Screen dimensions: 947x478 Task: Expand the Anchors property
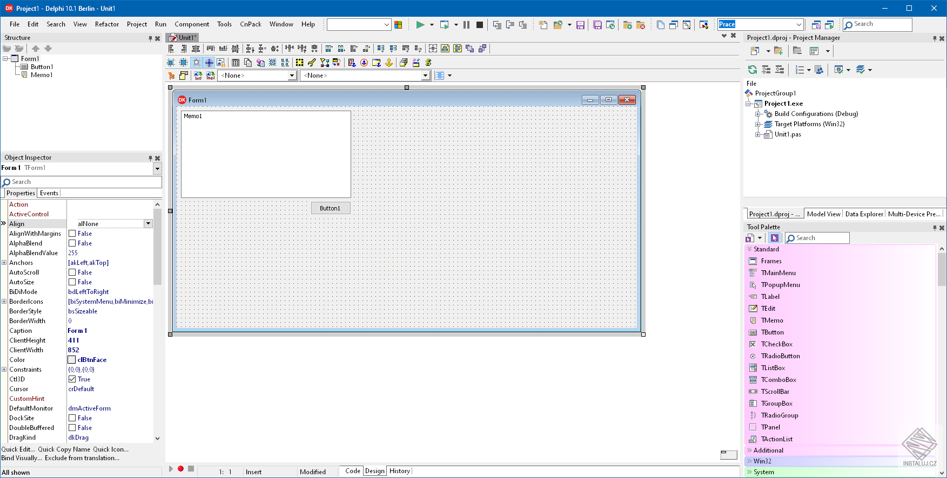(x=4, y=263)
